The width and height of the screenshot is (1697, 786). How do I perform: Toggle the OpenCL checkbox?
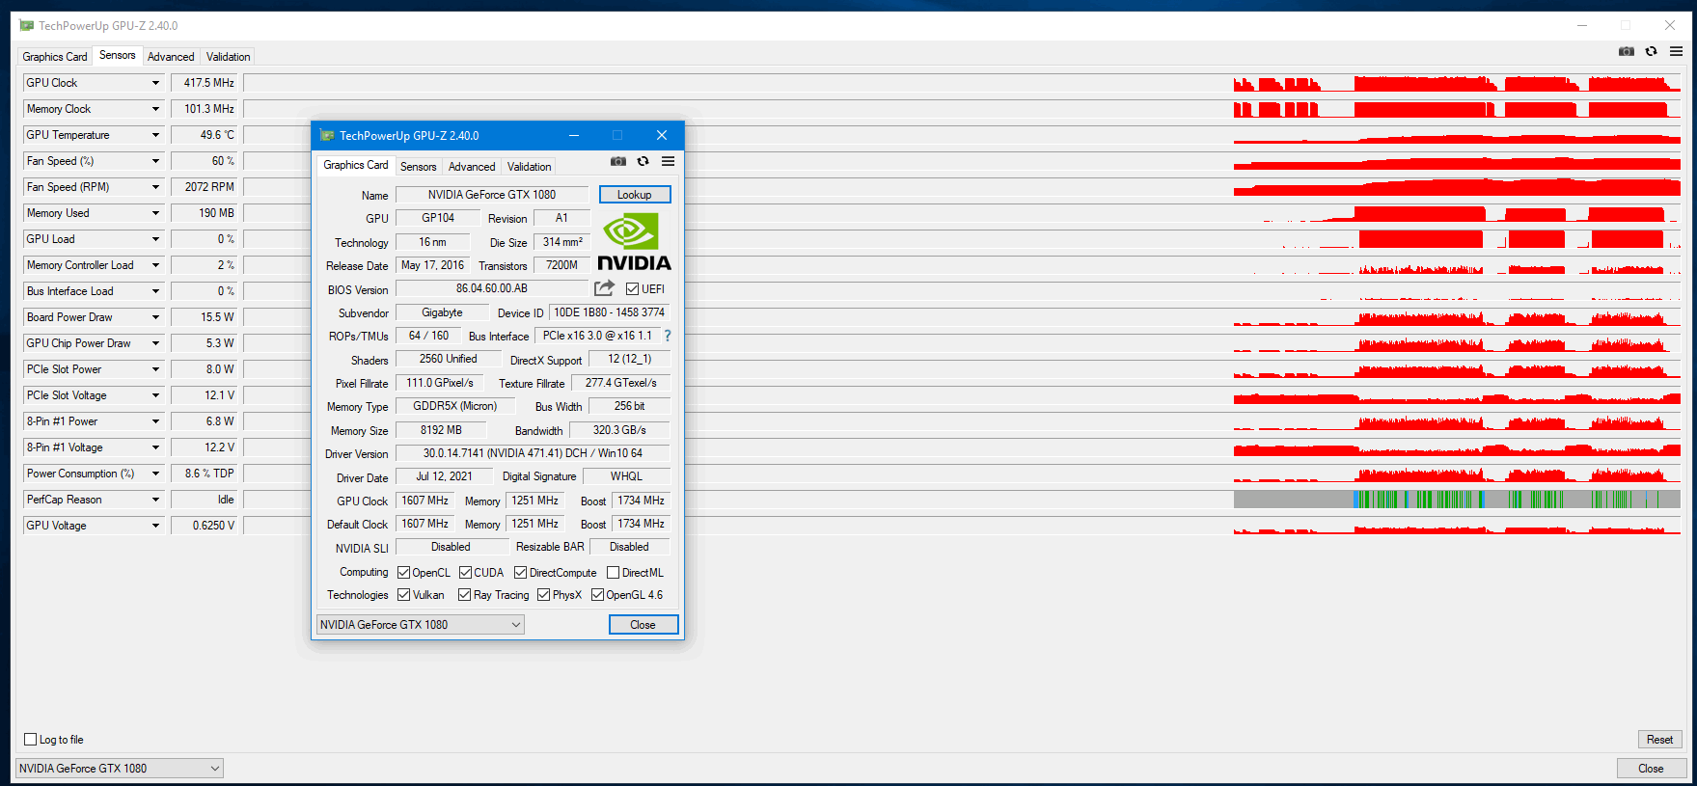pos(403,573)
